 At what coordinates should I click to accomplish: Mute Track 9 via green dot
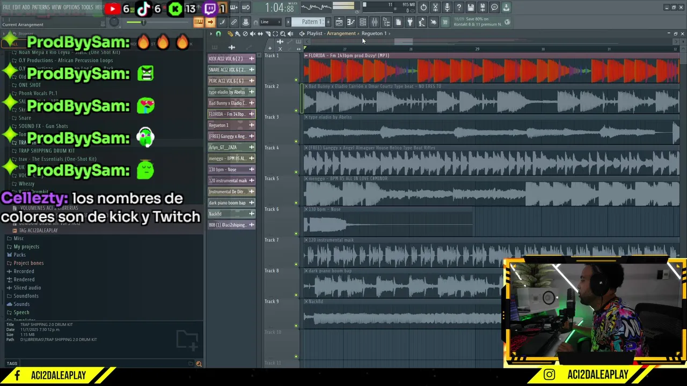pos(296,326)
